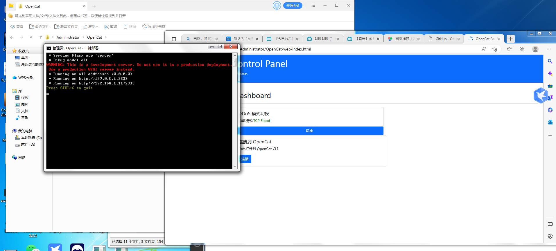The image size is (556, 251).
Task: Select 收藏夹 favorites in the sidebar
Action: point(23,51)
